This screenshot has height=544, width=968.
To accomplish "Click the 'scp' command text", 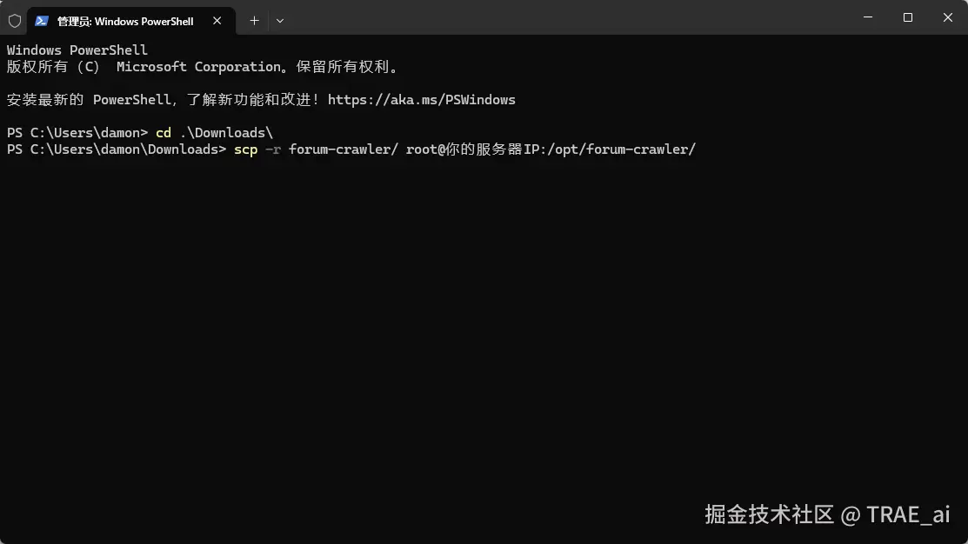I will tap(246, 149).
